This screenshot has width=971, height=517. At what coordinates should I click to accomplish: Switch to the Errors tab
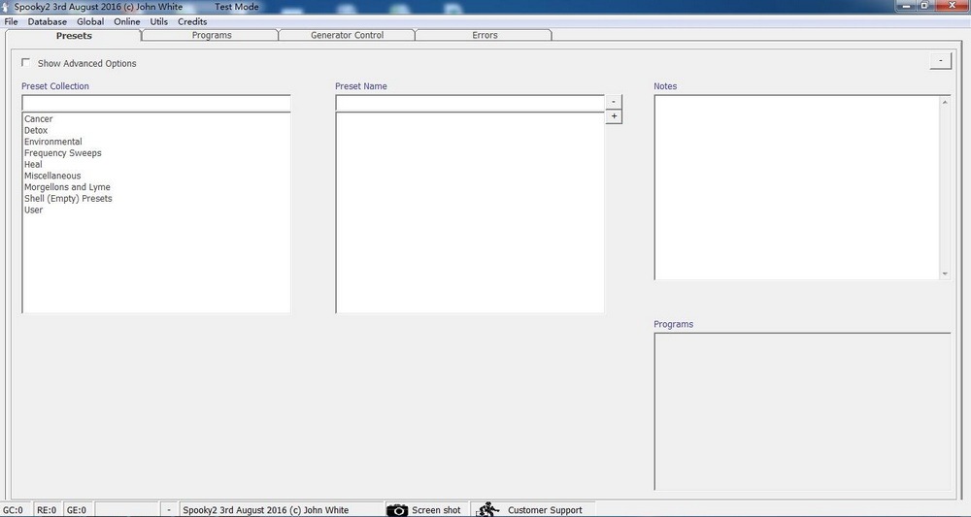coord(485,35)
